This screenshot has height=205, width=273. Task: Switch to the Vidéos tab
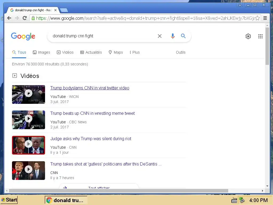click(65, 52)
